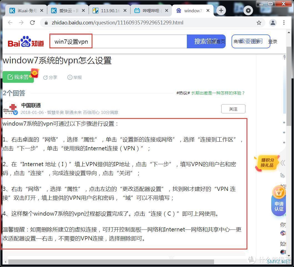The image size is (294, 267).
Task: Click the 关注 follow button
Action: [x=233, y=109]
